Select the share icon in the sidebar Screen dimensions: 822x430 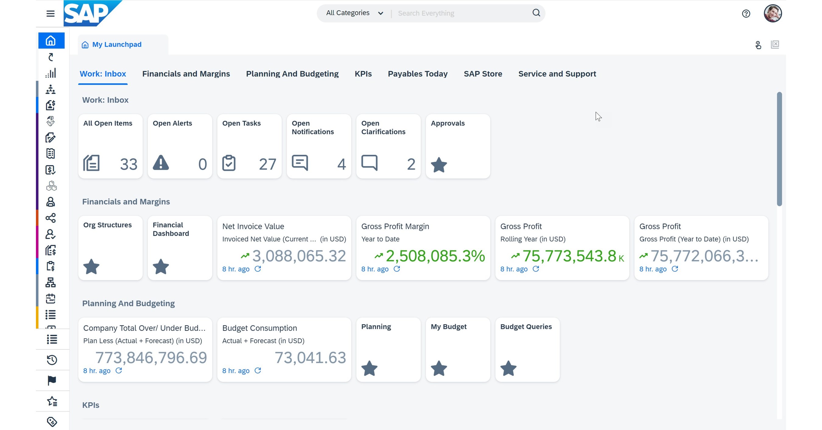point(51,218)
